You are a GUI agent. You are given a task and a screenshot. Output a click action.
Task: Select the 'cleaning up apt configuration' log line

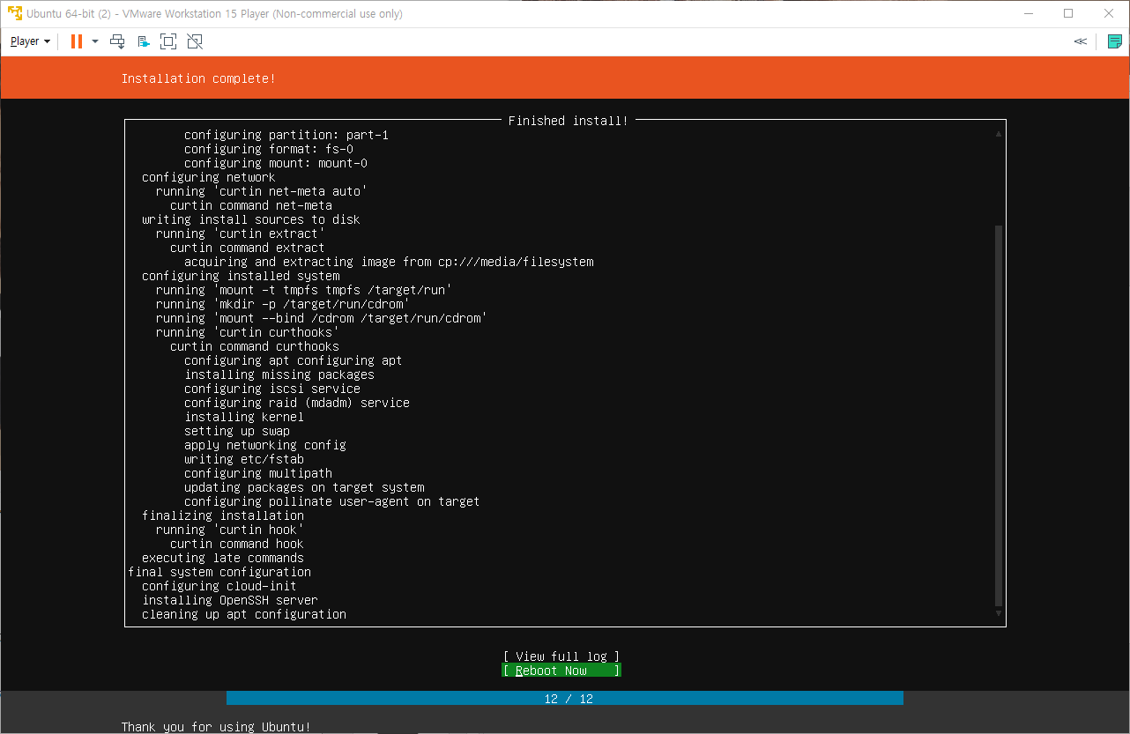point(244,614)
